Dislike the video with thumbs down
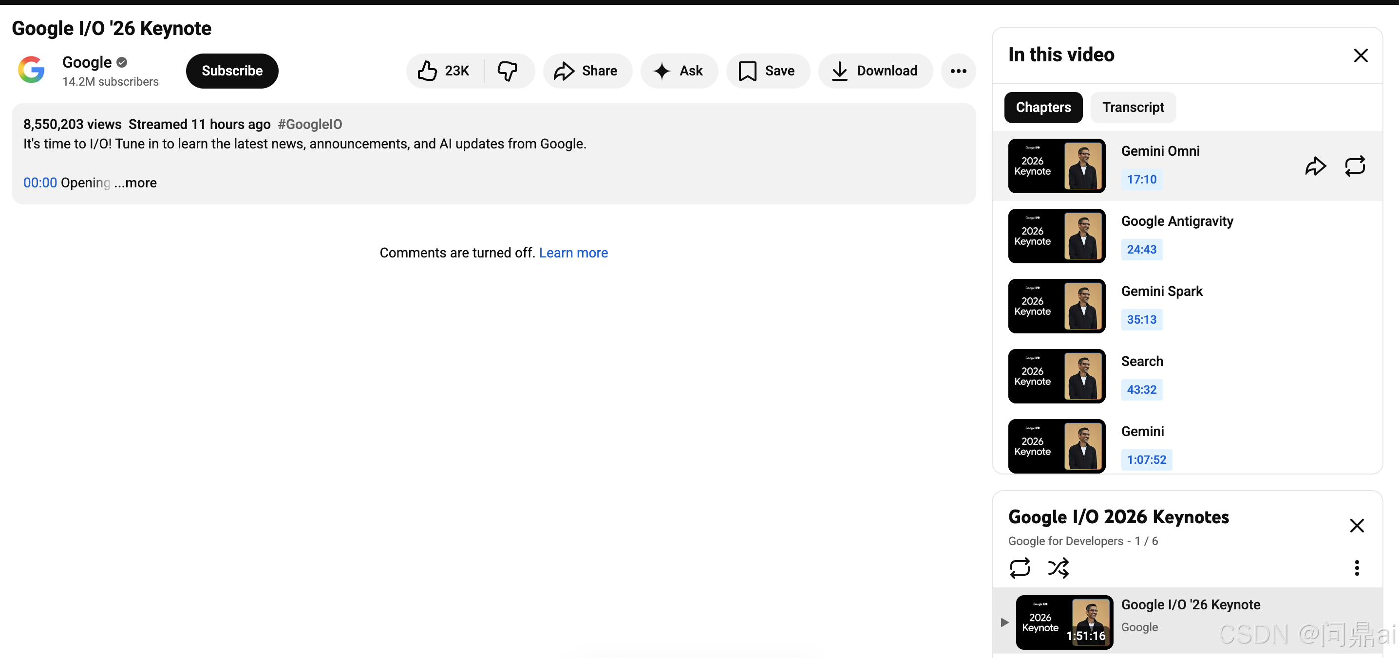 [x=509, y=71]
